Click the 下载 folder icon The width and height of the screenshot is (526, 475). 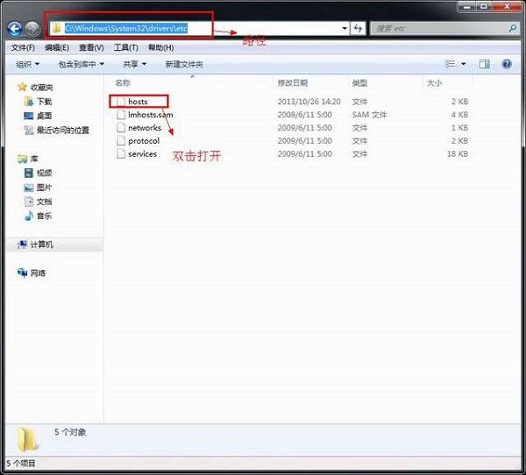[x=29, y=102]
